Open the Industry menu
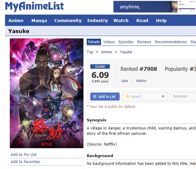This screenshot has height=169, width=196. tap(97, 21)
